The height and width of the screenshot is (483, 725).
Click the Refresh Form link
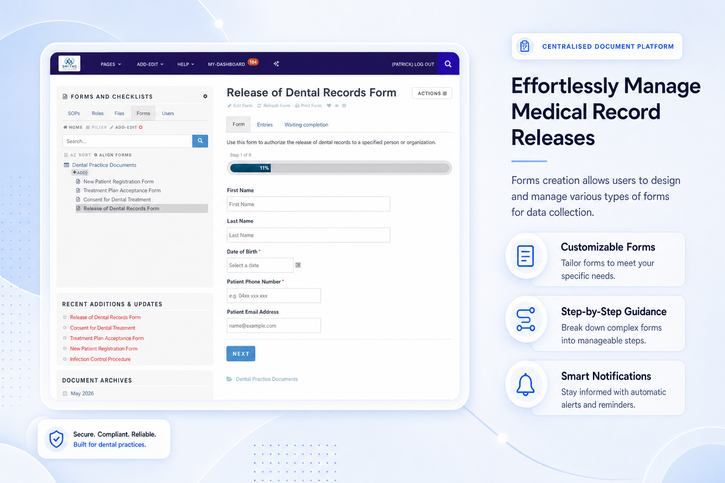273,106
